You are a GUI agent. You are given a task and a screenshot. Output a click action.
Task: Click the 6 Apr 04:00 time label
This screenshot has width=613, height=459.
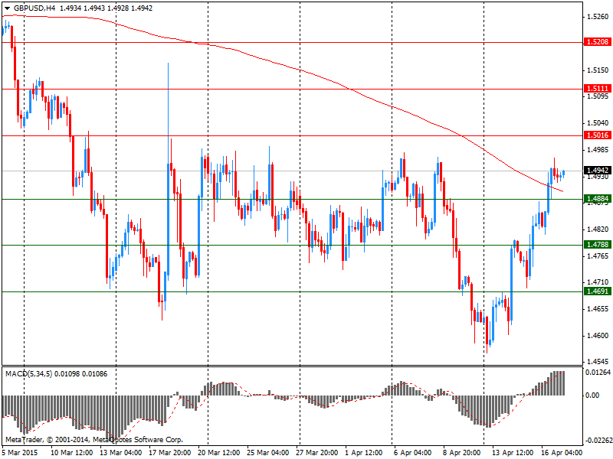(x=413, y=453)
